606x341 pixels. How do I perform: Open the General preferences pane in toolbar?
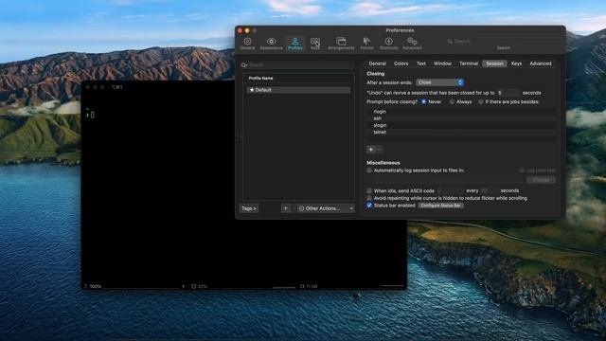point(247,44)
